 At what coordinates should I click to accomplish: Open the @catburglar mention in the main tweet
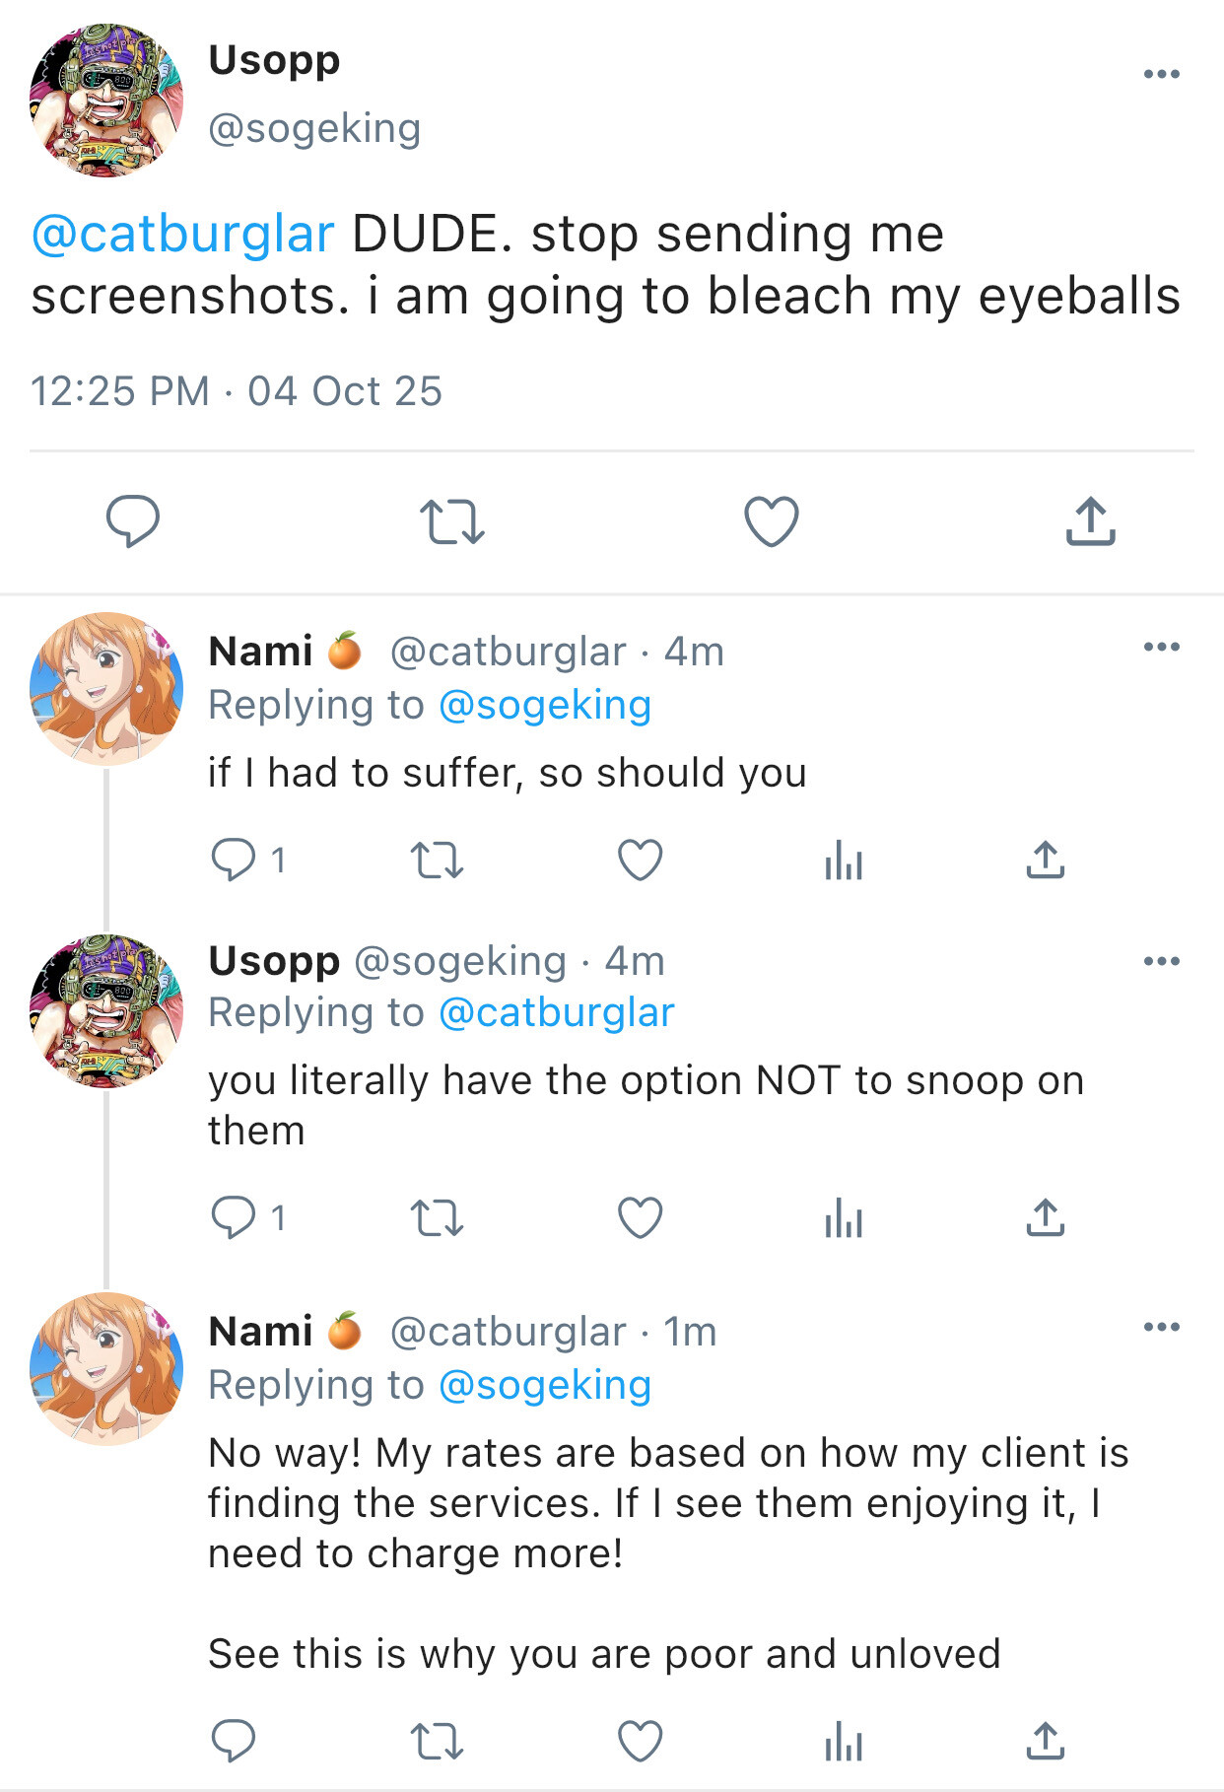click(183, 235)
